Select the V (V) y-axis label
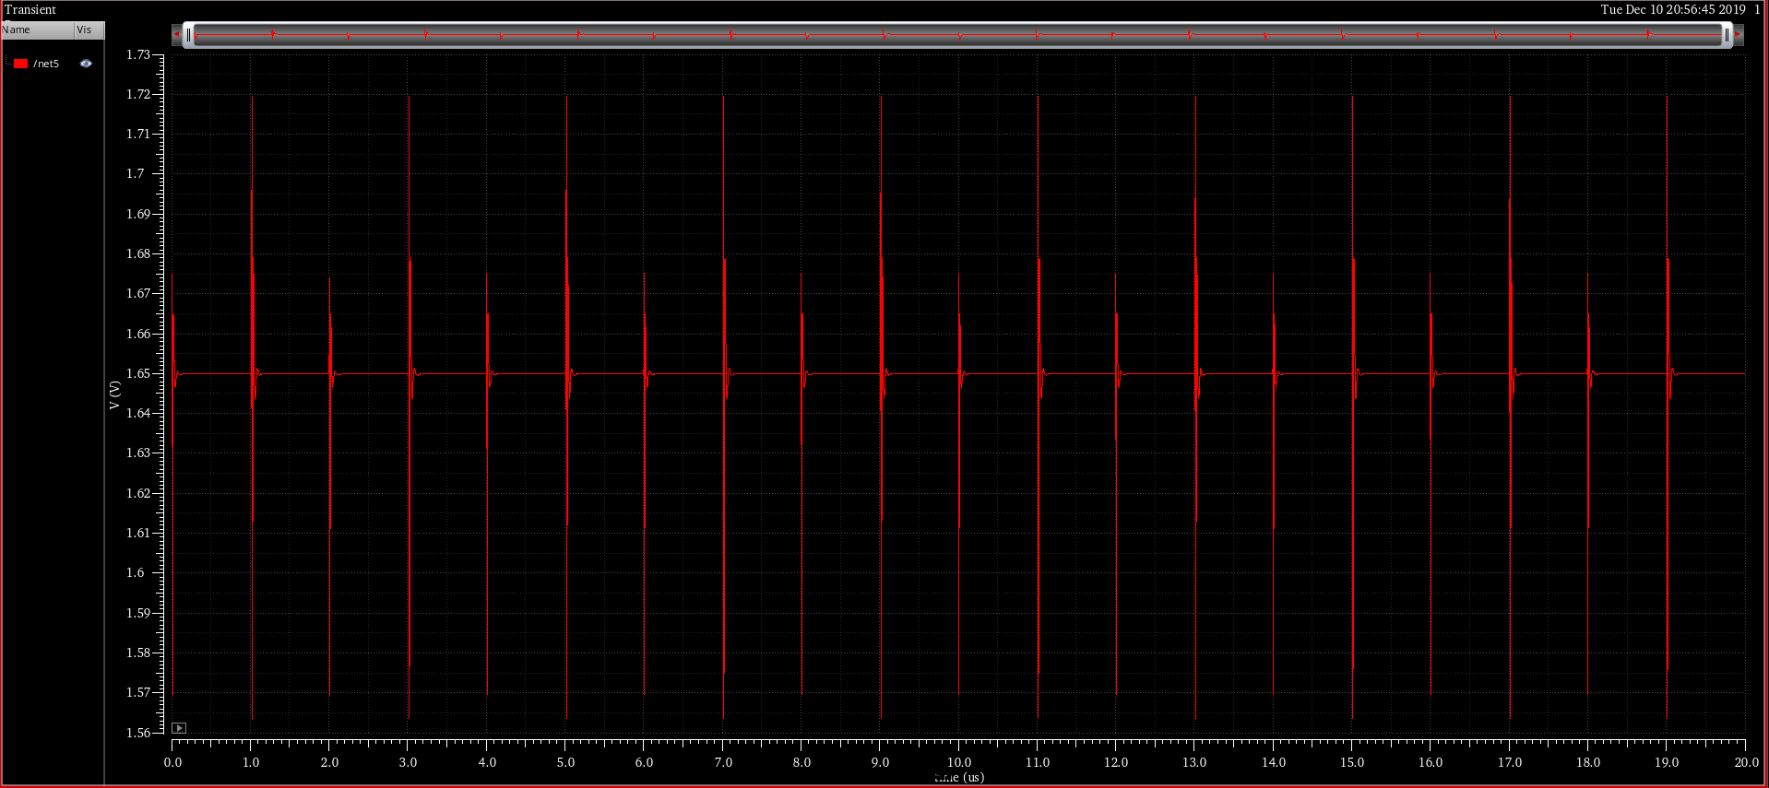Screen dimensions: 1769x788 [x=114, y=394]
